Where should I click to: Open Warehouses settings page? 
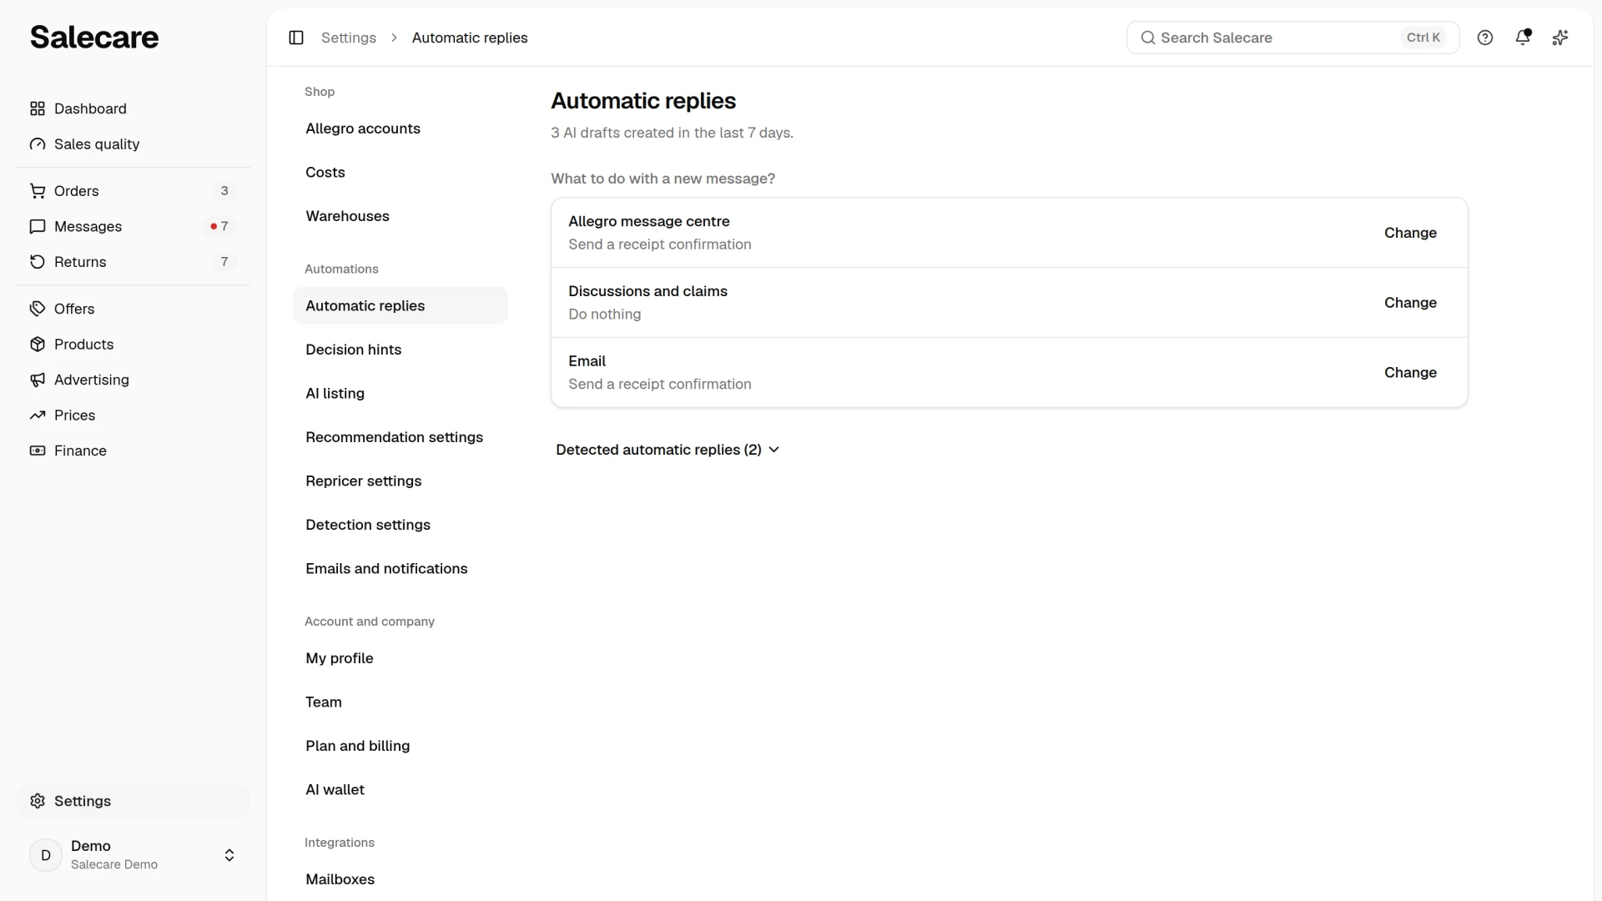[x=400, y=216]
